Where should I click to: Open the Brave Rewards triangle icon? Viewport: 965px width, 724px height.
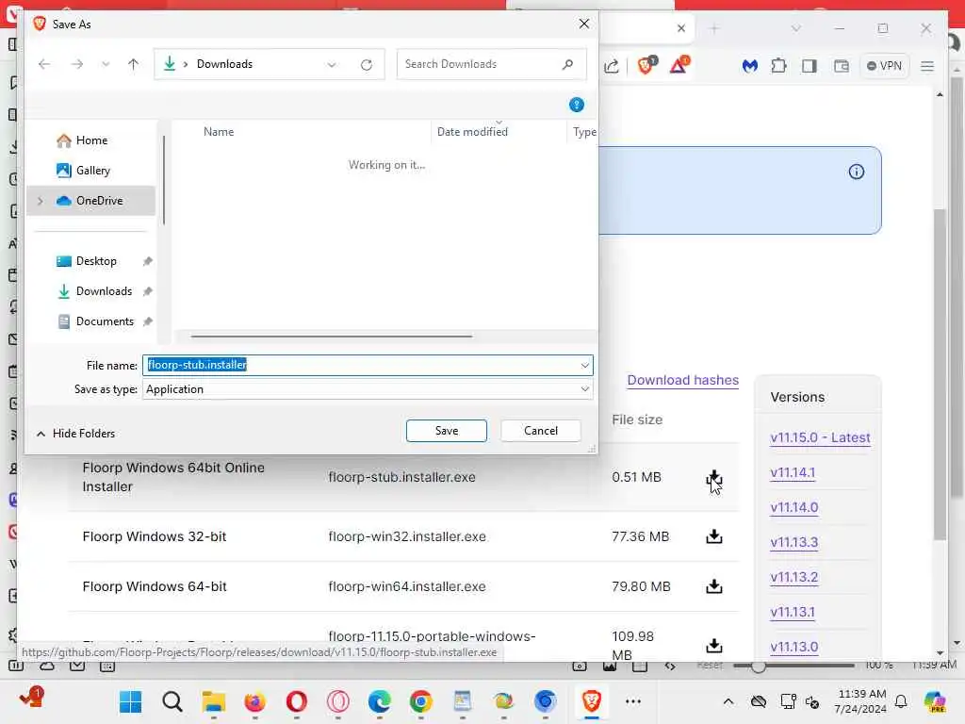click(x=679, y=65)
